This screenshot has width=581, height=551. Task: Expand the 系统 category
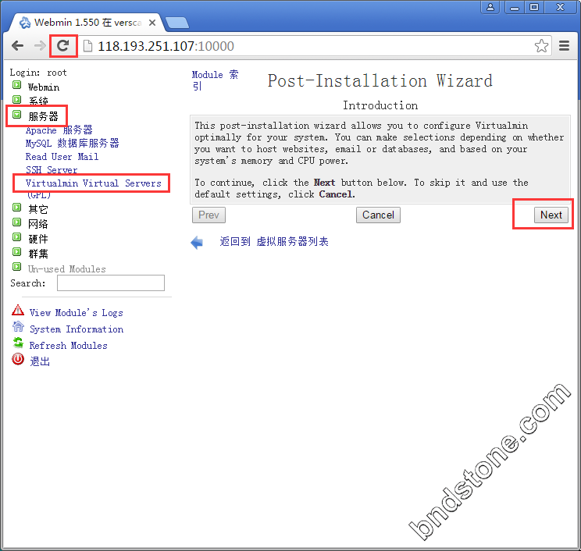point(16,100)
